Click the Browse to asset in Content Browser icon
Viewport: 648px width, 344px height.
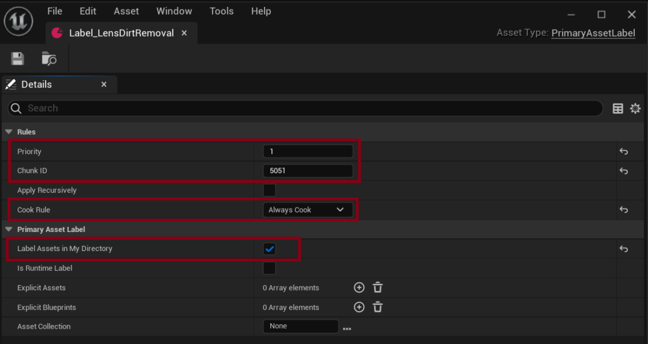(x=49, y=59)
